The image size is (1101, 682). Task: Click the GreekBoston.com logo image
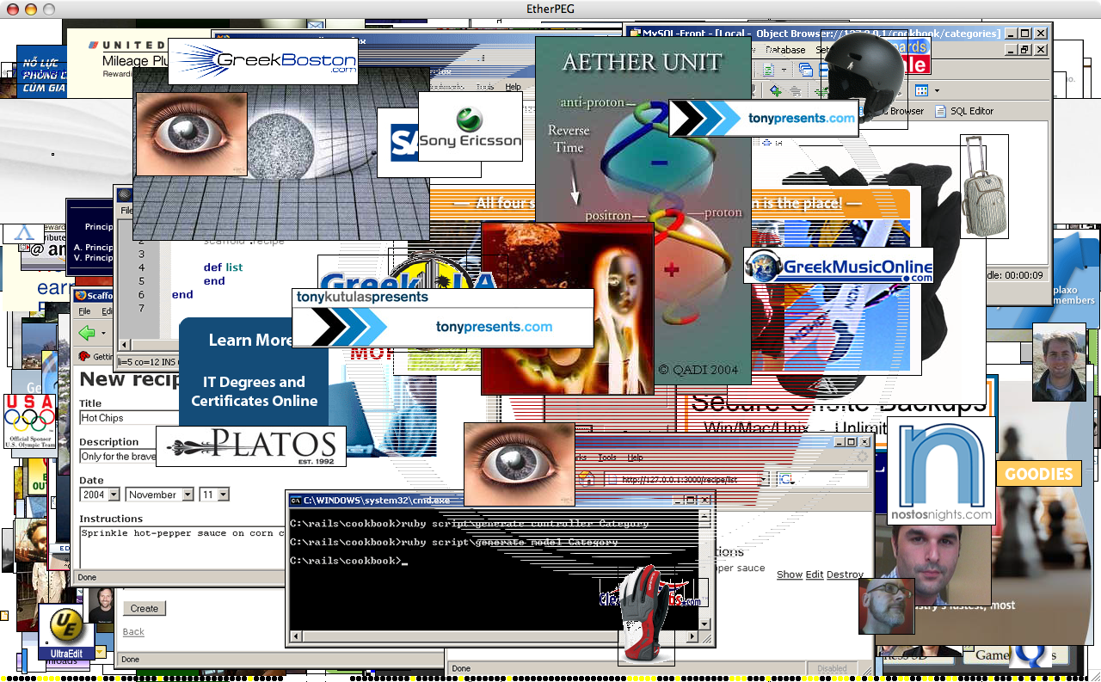pyautogui.click(x=262, y=61)
